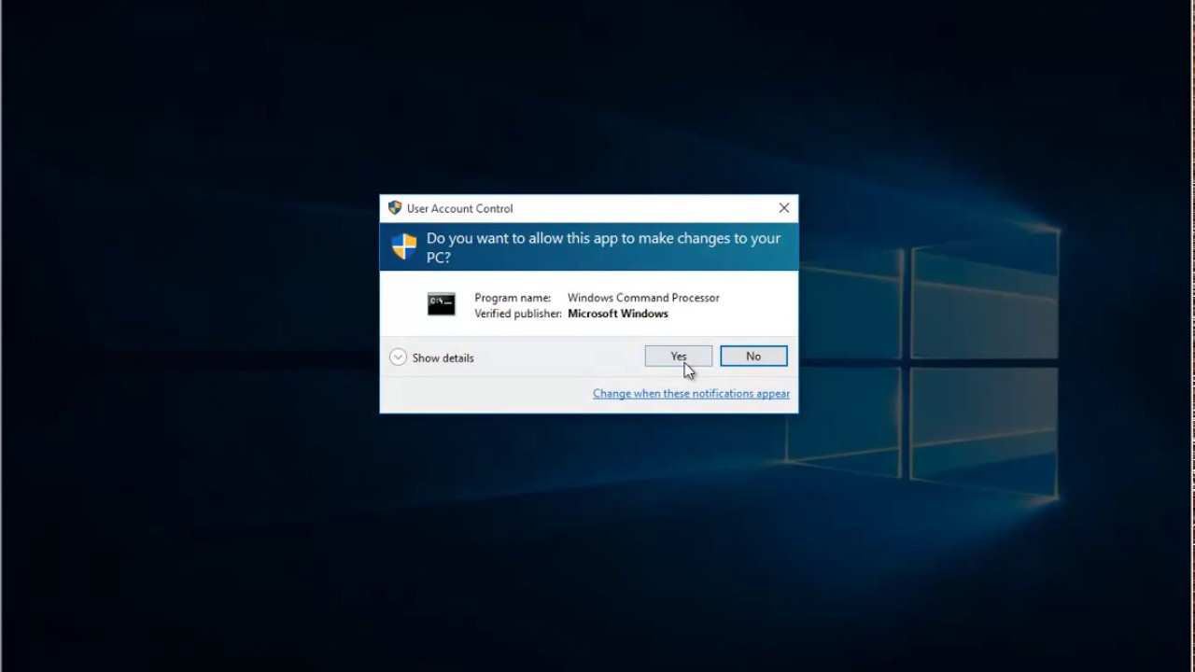The height and width of the screenshot is (672, 1195).
Task: Select the Windows Command Processor text
Action: 643,298
